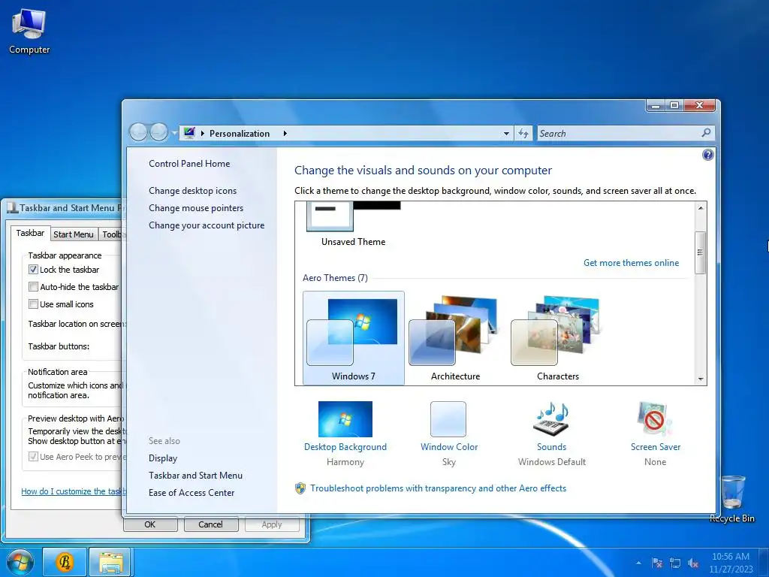The height and width of the screenshot is (577, 769).
Task: Click Apply in Taskbar properties dialog
Action: tap(272, 524)
